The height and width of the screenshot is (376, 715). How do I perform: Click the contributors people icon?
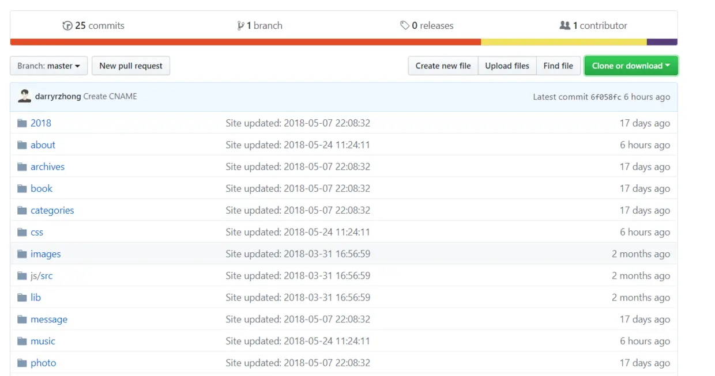pyautogui.click(x=565, y=25)
